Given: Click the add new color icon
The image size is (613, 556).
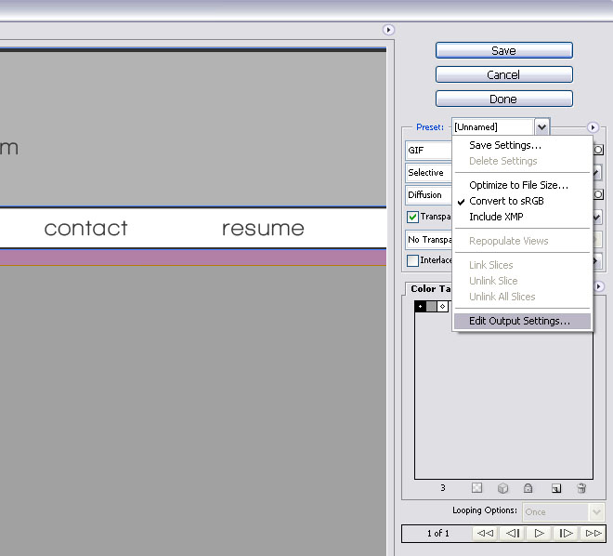Looking at the screenshot, I should coord(555,487).
